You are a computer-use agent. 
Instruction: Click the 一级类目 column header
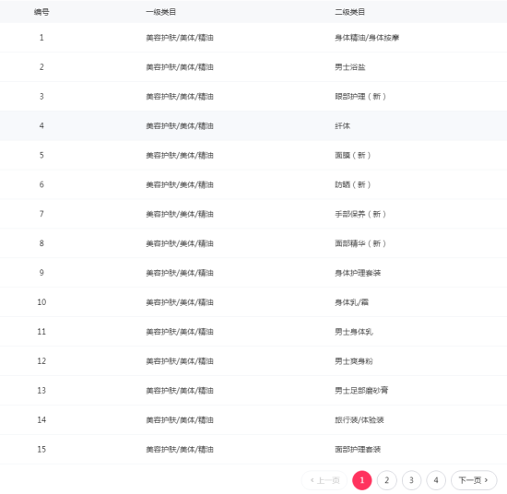tap(160, 12)
